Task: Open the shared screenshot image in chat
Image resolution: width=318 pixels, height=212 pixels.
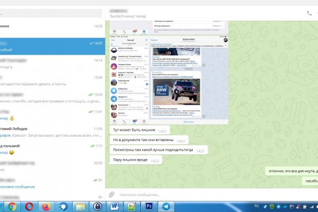Action: pos(169,73)
